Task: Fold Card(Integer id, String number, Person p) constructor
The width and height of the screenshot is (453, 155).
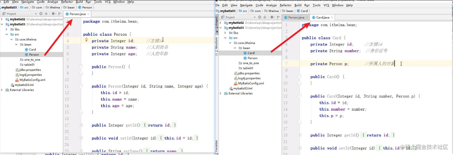Action: coord(299,96)
